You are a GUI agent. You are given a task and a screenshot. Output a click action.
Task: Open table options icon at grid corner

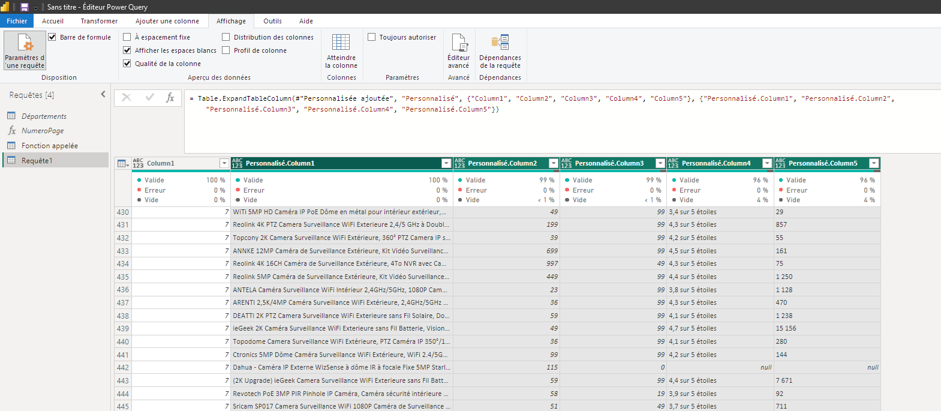tap(123, 163)
